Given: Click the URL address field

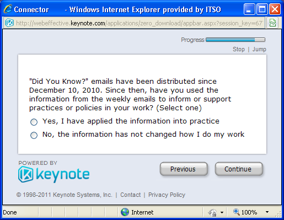Looking at the screenshot, I should [139, 23].
